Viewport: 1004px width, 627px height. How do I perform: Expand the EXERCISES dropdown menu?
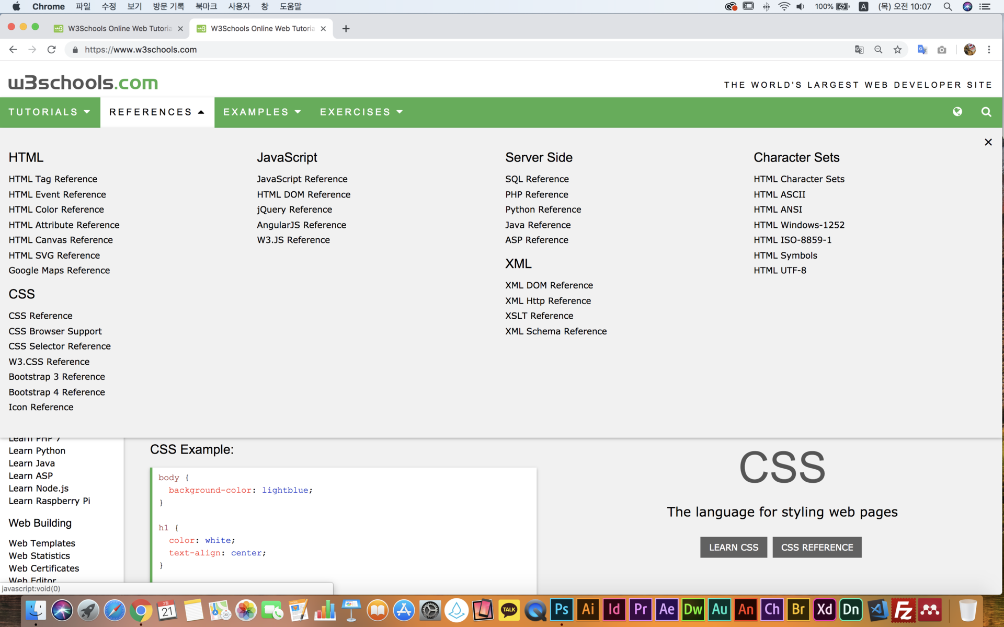[361, 112]
